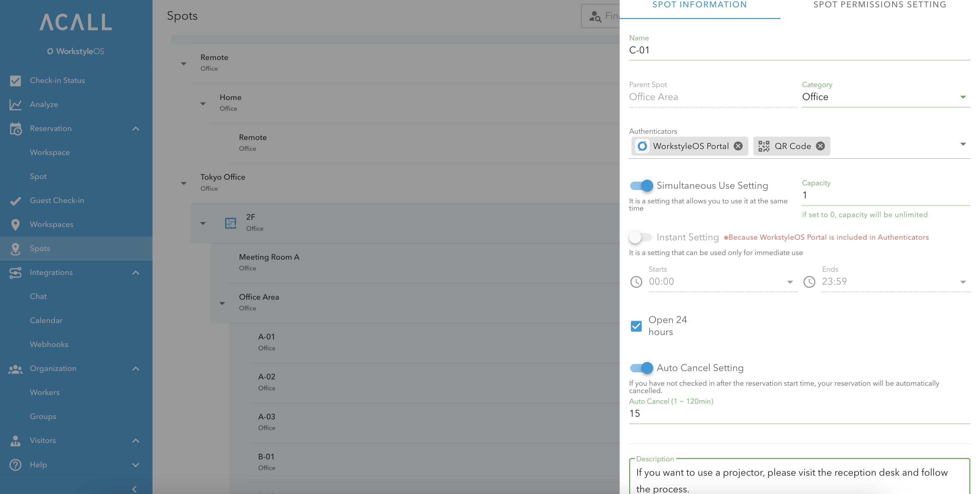Viewport: 980px width, 494px height.
Task: Click the WorkstyleOS Portal logo icon
Action: tap(643, 146)
